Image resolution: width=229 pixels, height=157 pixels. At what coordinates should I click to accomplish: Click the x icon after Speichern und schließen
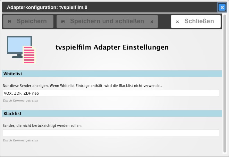(152, 22)
